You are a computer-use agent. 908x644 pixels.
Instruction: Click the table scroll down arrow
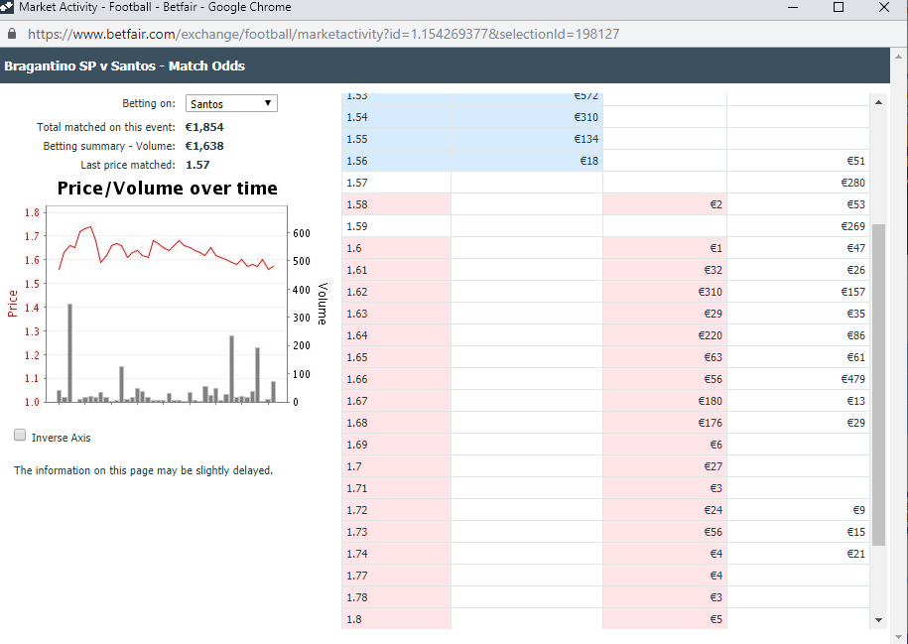tap(878, 619)
